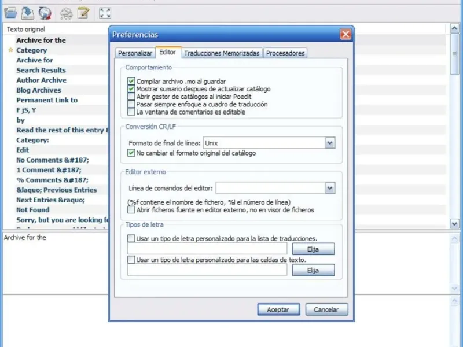Viewport: 463px width, 347px height.
Task: Click the string list scrollbar thumb
Action: click(x=454, y=54)
